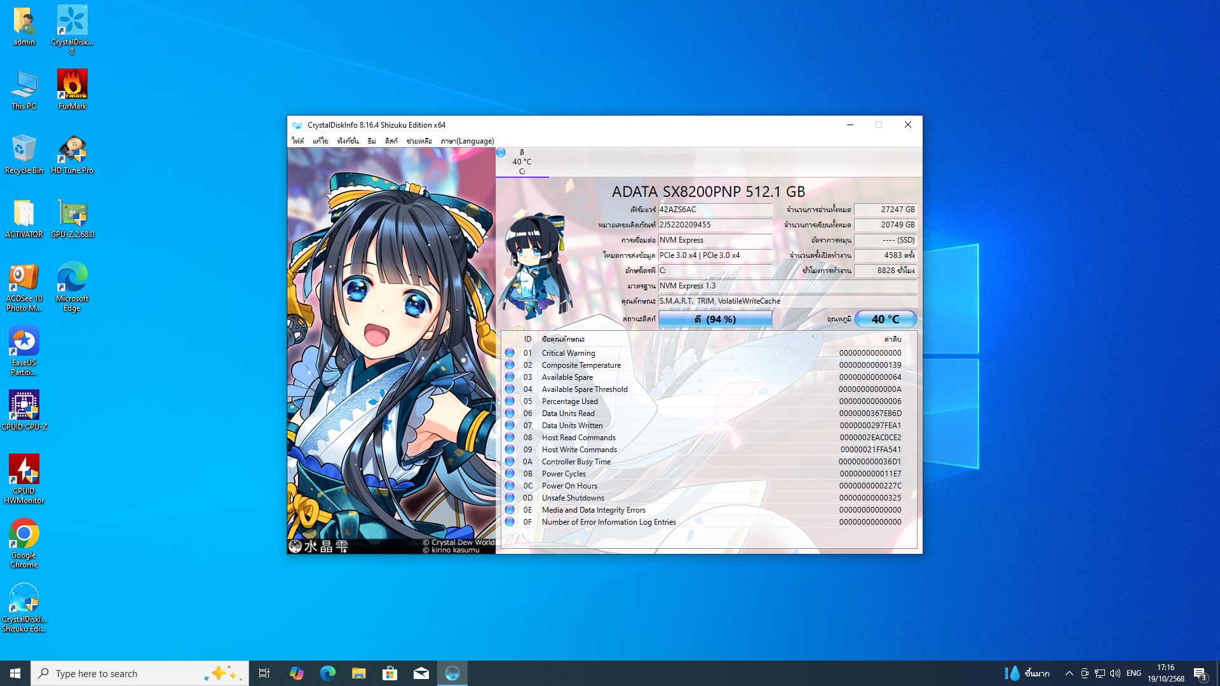Screen dimensions: 1220x686
Task: Open the ฟังก์ชั่น function menu
Action: 348,141
